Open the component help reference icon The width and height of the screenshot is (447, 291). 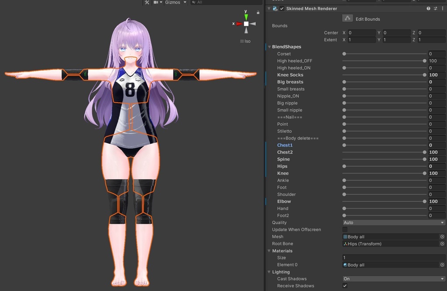click(x=428, y=9)
